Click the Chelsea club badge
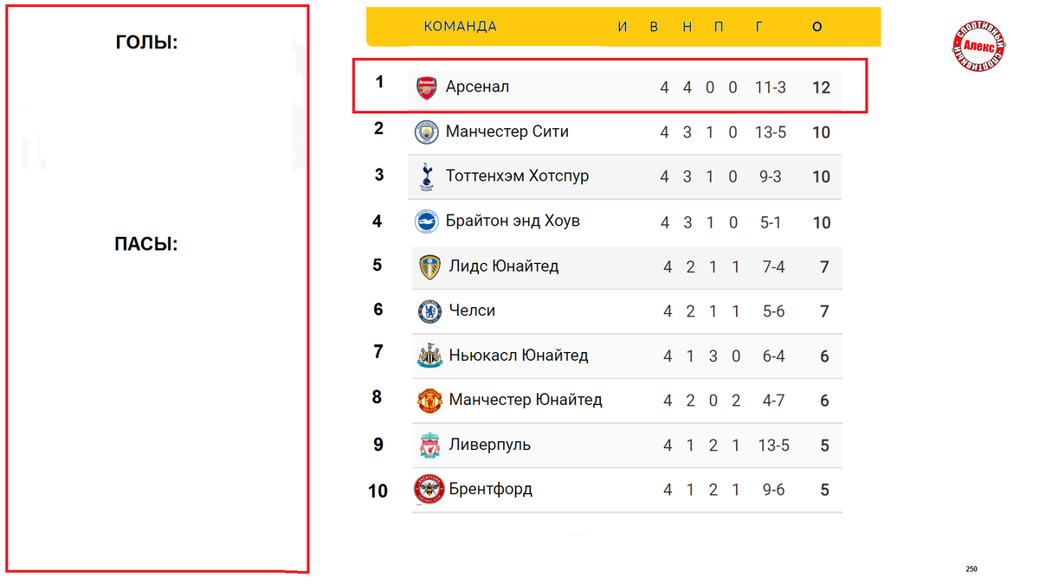Viewport: 1039px width, 584px height. pyautogui.click(x=429, y=311)
